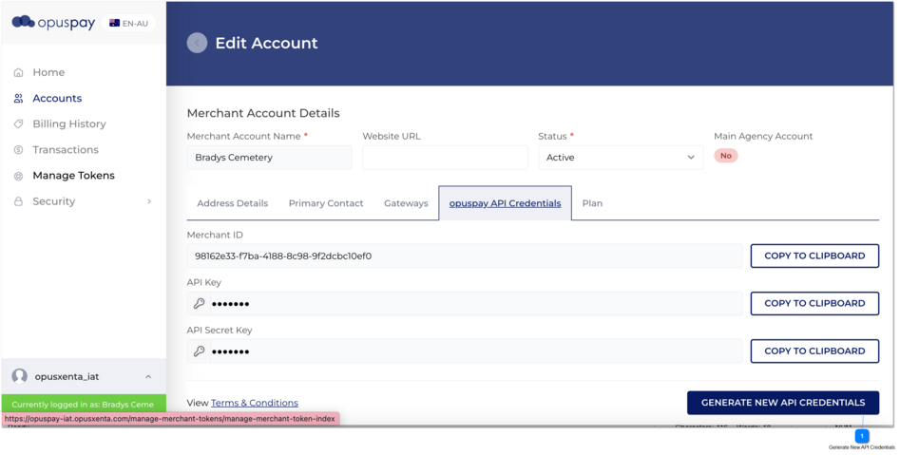This screenshot has height=455, width=900.
Task: Click the Billing History tag icon
Action: click(18, 123)
